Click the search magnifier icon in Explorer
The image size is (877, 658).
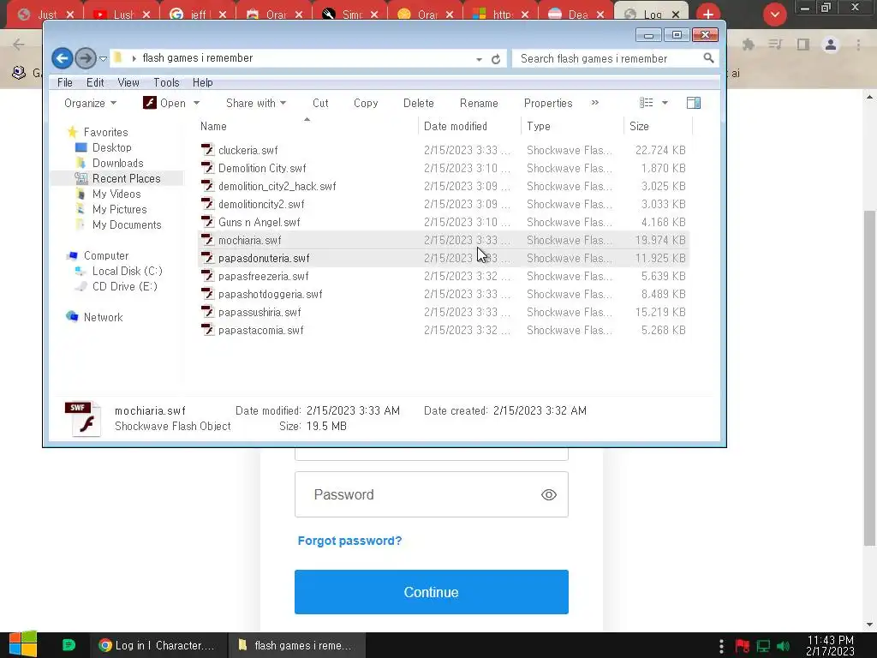[708, 58]
